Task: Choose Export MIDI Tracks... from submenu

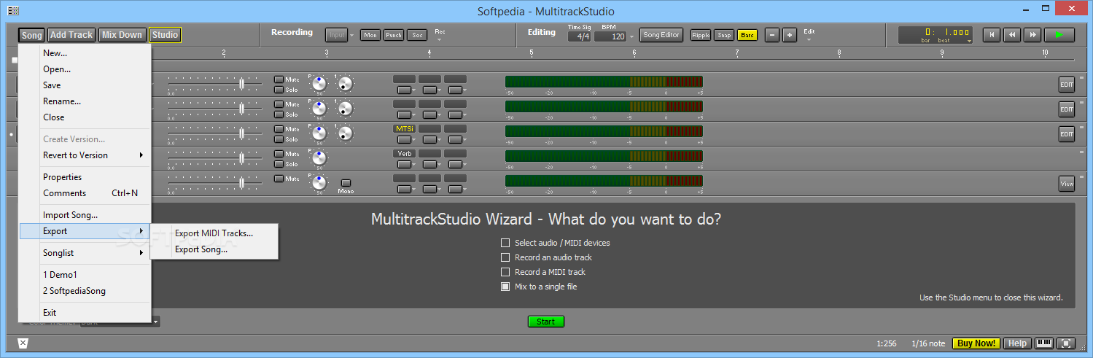Action: pyautogui.click(x=214, y=233)
